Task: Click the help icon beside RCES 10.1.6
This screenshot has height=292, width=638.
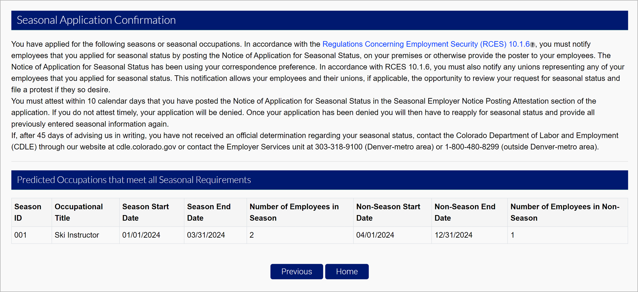Action: click(x=532, y=45)
